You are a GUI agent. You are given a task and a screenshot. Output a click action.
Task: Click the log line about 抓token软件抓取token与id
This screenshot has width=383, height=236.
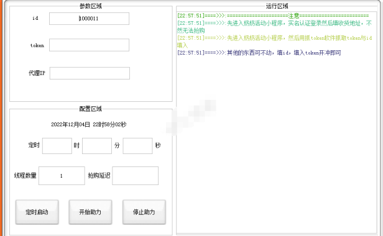click(275, 42)
